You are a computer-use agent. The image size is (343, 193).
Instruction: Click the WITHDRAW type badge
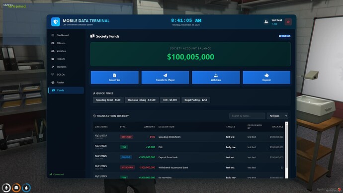pyautogui.click(x=127, y=168)
